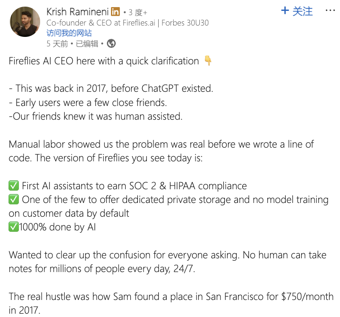Open the three-dot more options menu
340x317 pixels.
(330, 10)
